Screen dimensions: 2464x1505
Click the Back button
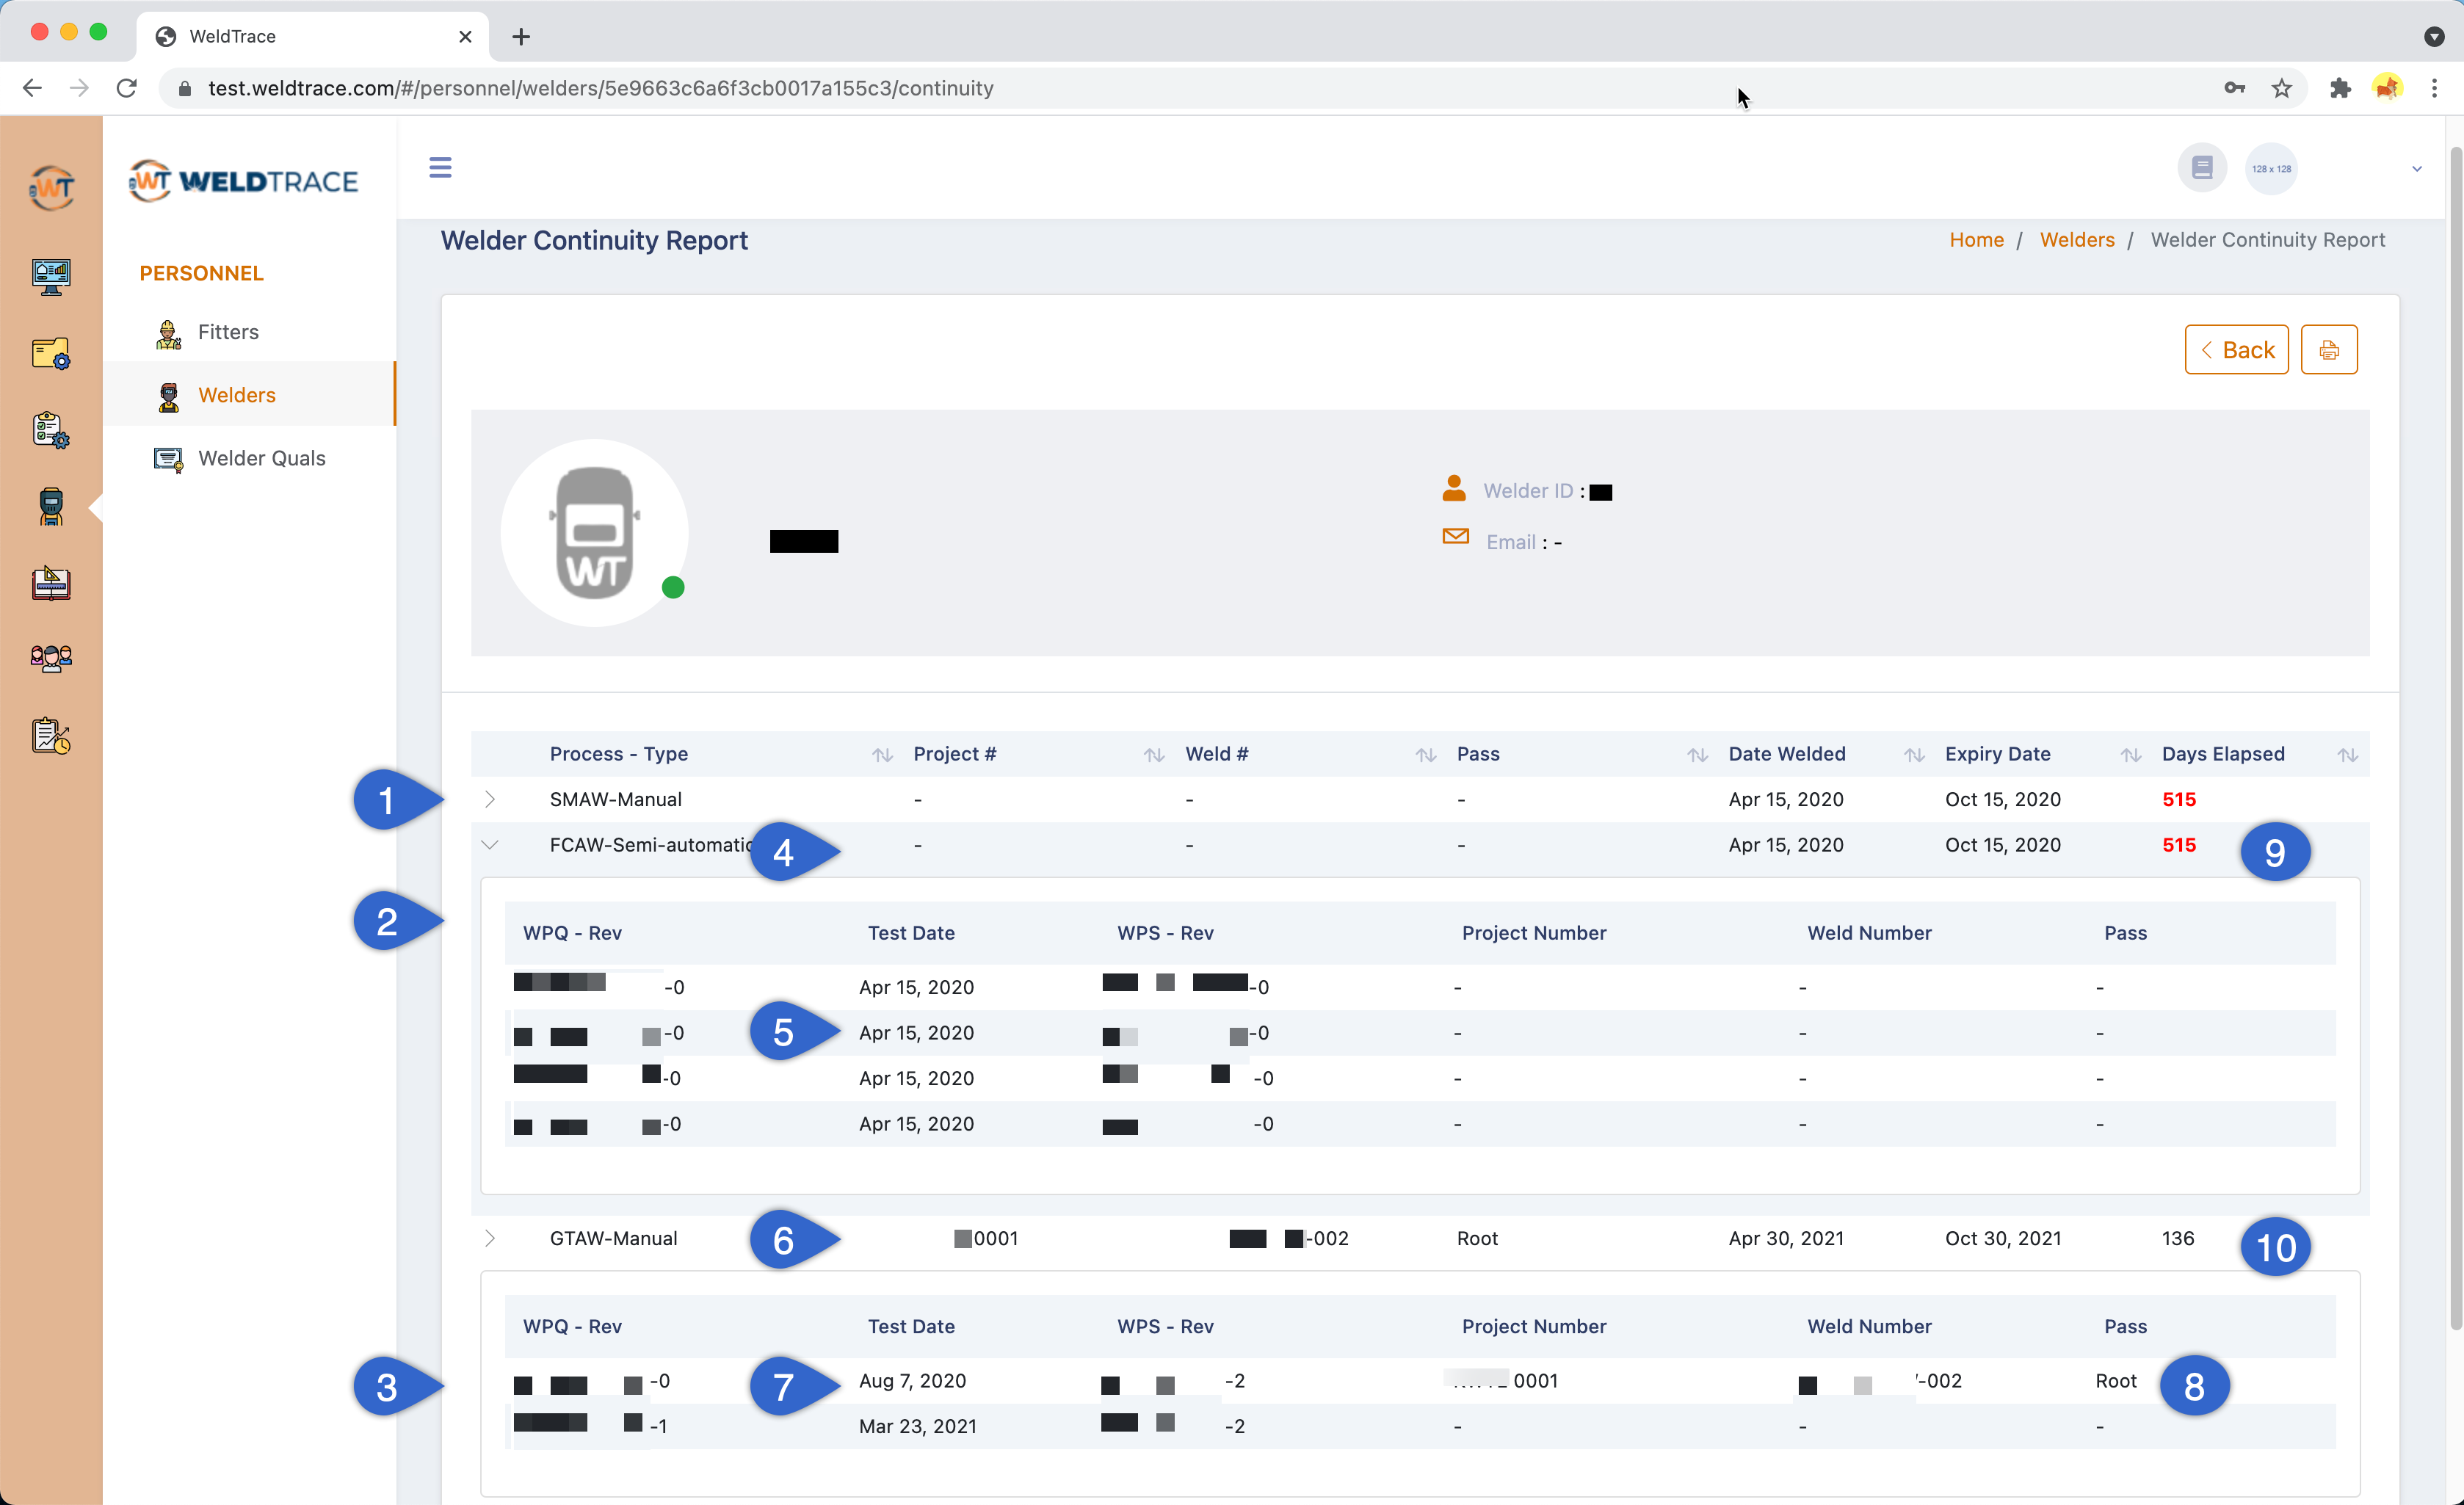(2236, 350)
